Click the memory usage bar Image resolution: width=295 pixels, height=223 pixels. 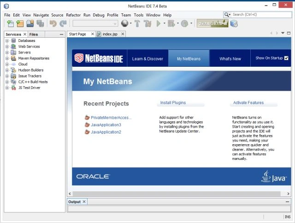212,23
